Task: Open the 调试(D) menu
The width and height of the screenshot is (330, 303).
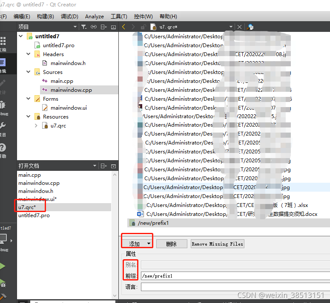Action: (x=69, y=17)
